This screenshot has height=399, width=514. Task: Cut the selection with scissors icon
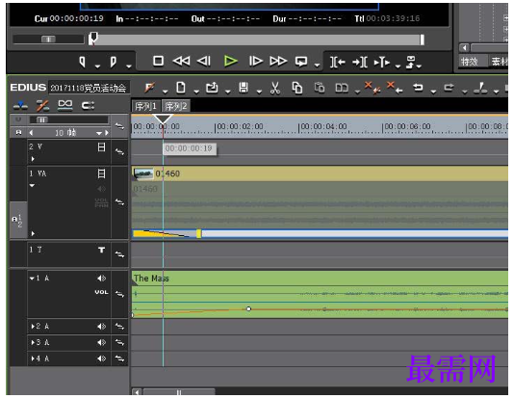275,88
